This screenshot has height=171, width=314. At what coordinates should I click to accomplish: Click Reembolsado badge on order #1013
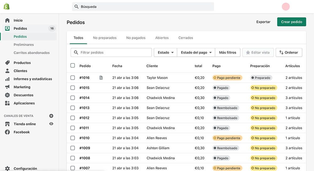point(225,108)
